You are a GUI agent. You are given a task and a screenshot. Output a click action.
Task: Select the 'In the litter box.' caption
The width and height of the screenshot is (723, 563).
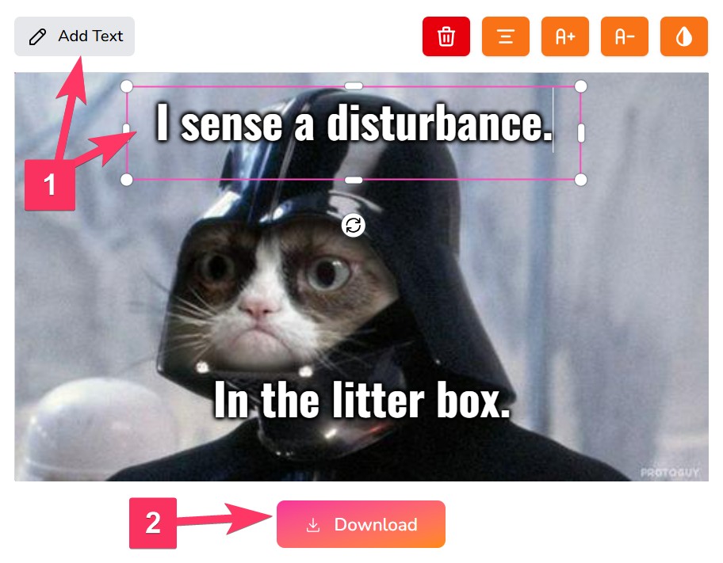[x=362, y=400]
